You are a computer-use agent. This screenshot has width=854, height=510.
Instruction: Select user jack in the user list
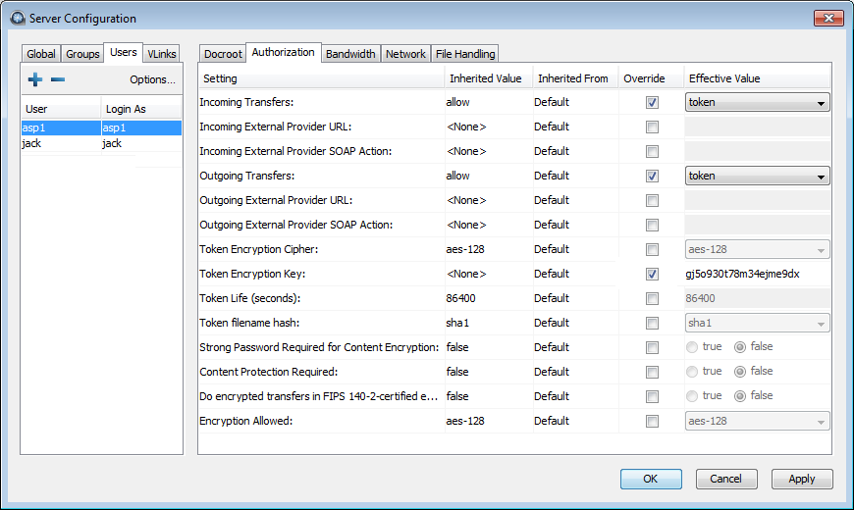pos(31,143)
